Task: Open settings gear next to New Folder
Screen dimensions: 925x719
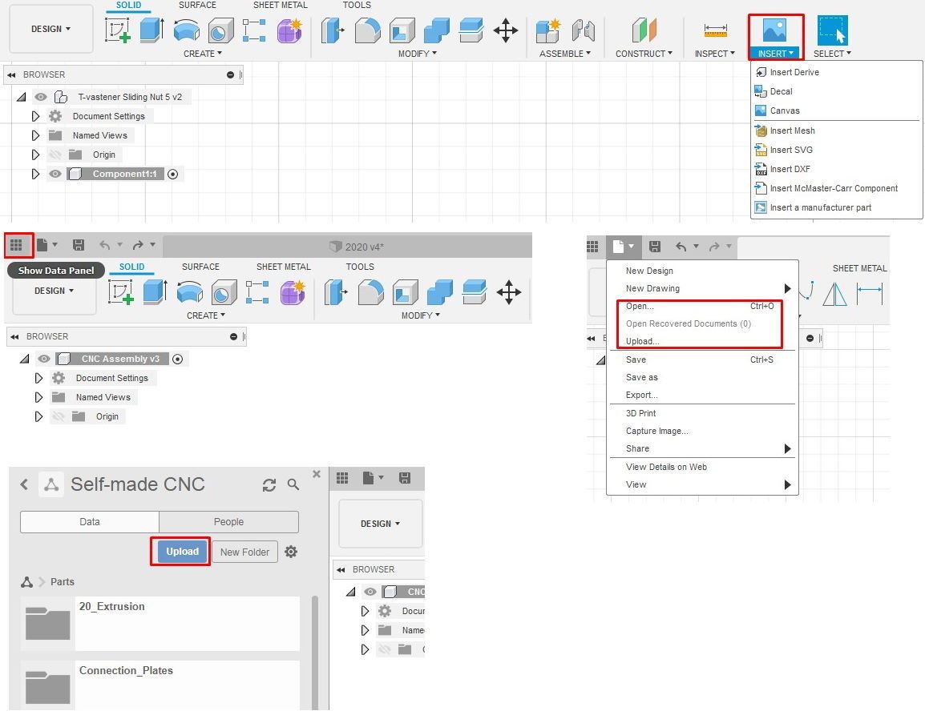Action: [291, 552]
